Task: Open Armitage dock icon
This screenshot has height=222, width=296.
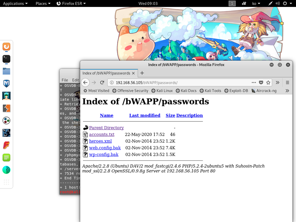Action: (6, 96)
